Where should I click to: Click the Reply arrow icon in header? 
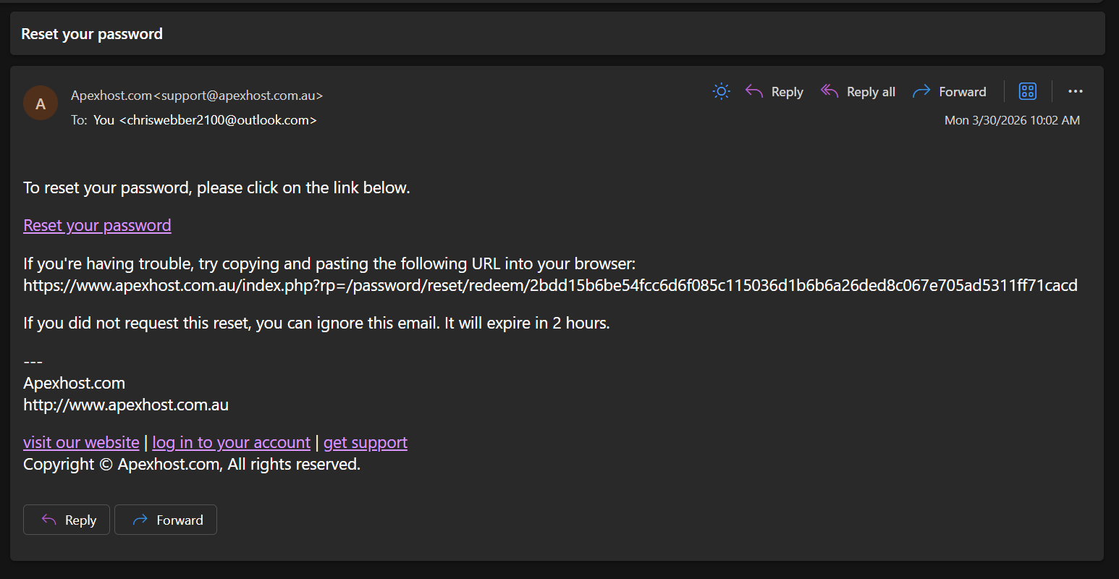(754, 91)
